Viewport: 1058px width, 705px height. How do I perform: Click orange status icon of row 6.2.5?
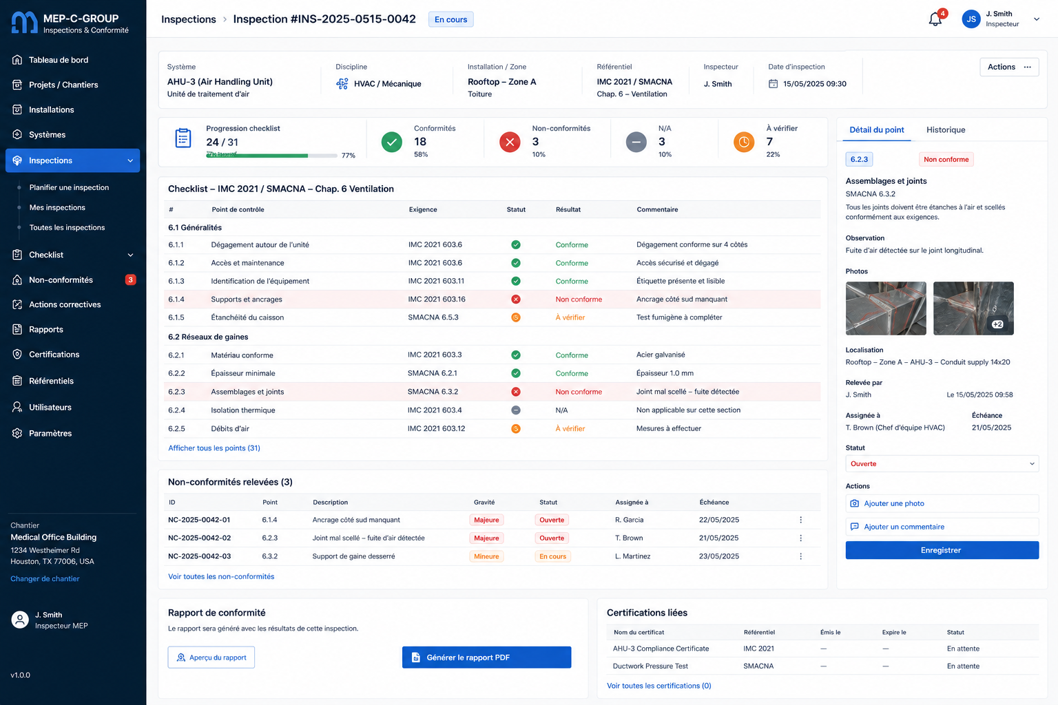tap(516, 428)
